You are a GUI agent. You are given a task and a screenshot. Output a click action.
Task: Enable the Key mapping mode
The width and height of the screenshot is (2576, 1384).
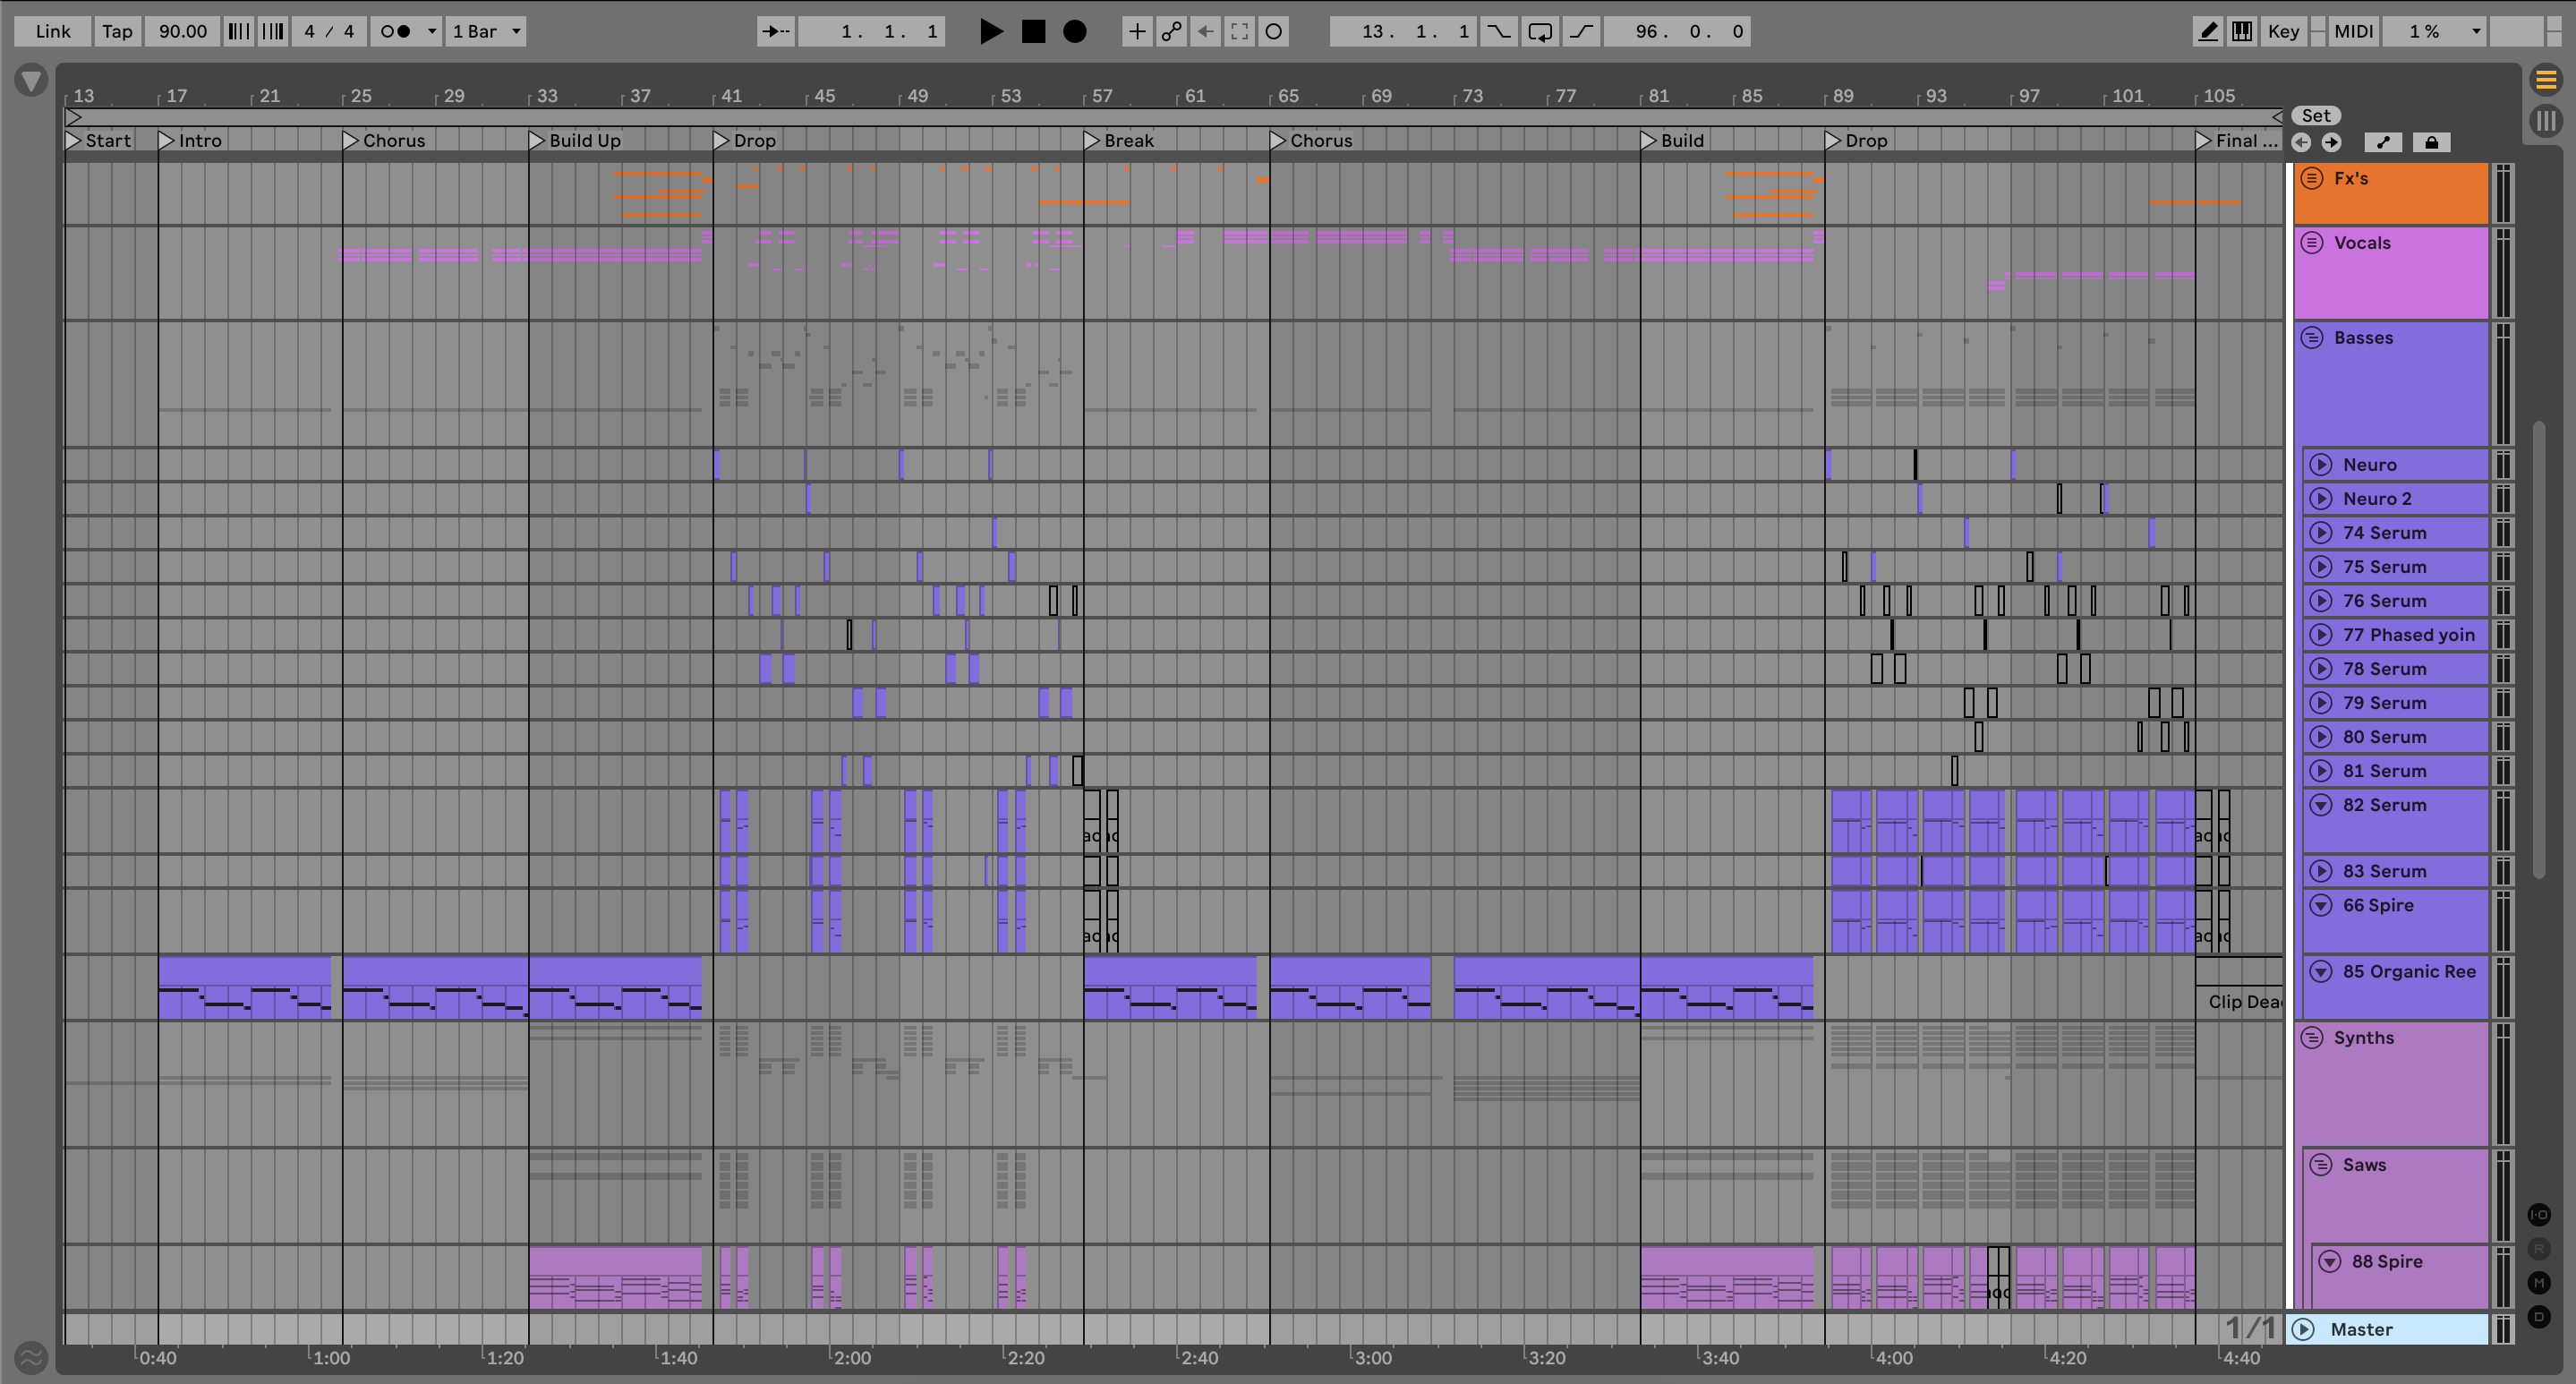(2283, 31)
